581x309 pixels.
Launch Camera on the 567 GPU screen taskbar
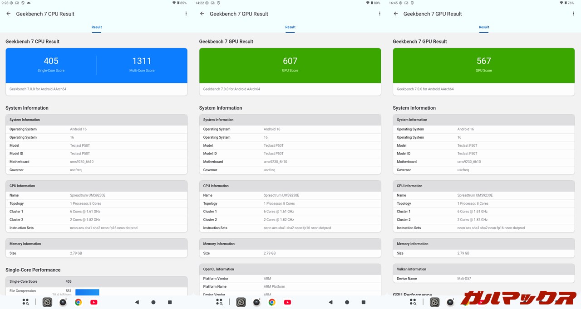[x=451, y=302]
